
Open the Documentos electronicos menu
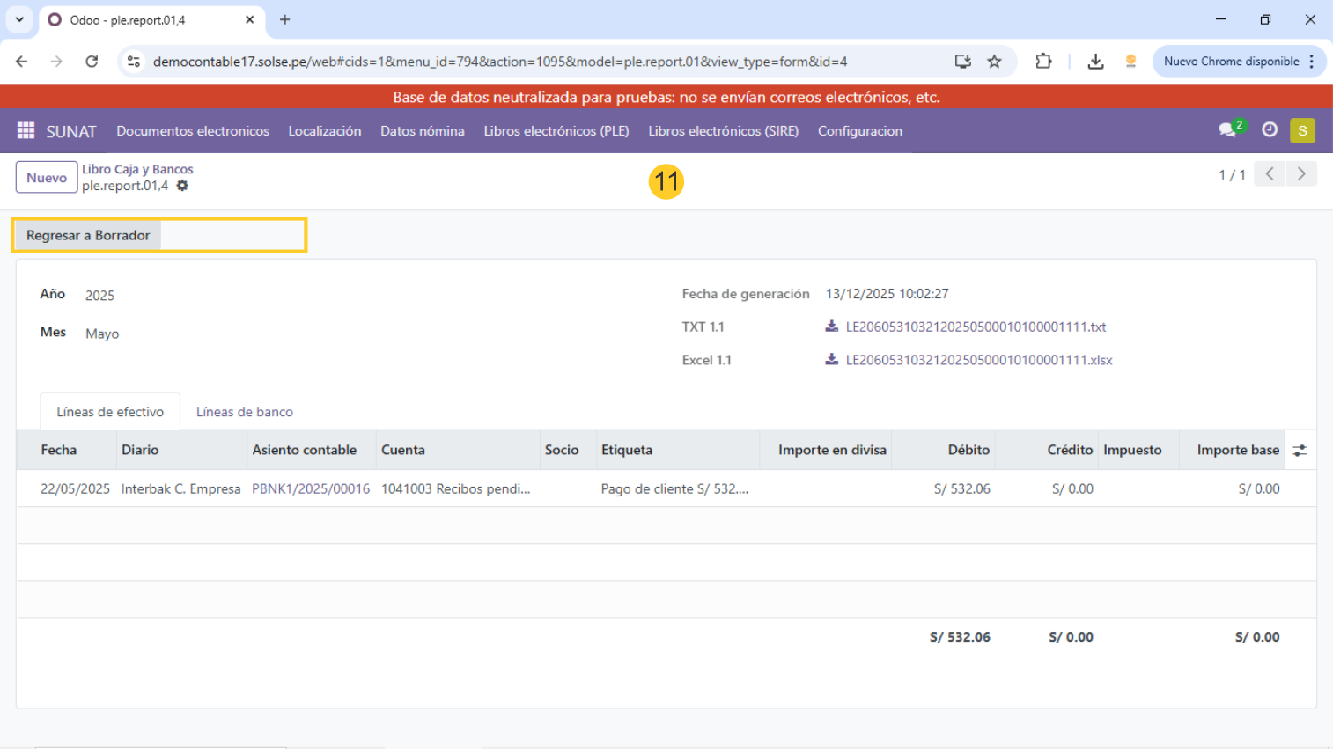coord(193,131)
